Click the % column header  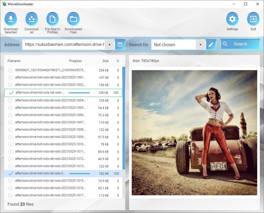(x=118, y=61)
